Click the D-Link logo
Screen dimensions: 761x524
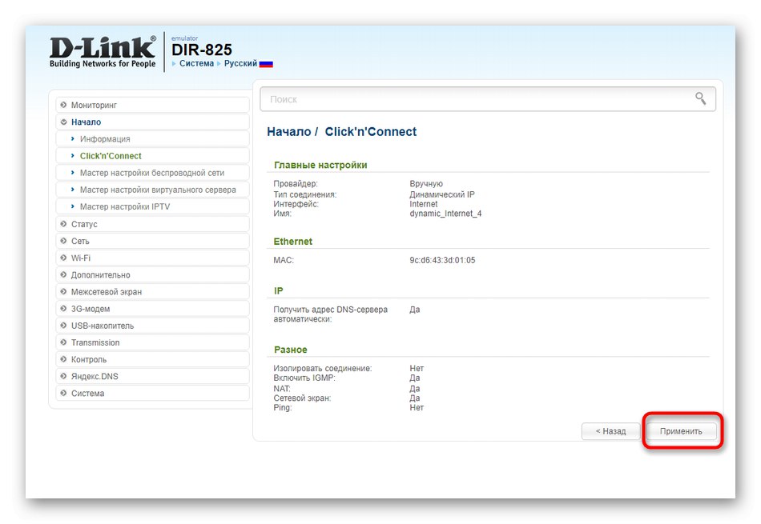coord(103,51)
